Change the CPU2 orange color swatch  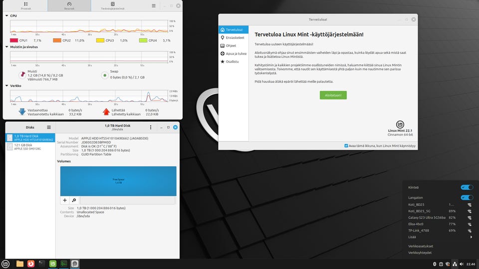pos(57,40)
